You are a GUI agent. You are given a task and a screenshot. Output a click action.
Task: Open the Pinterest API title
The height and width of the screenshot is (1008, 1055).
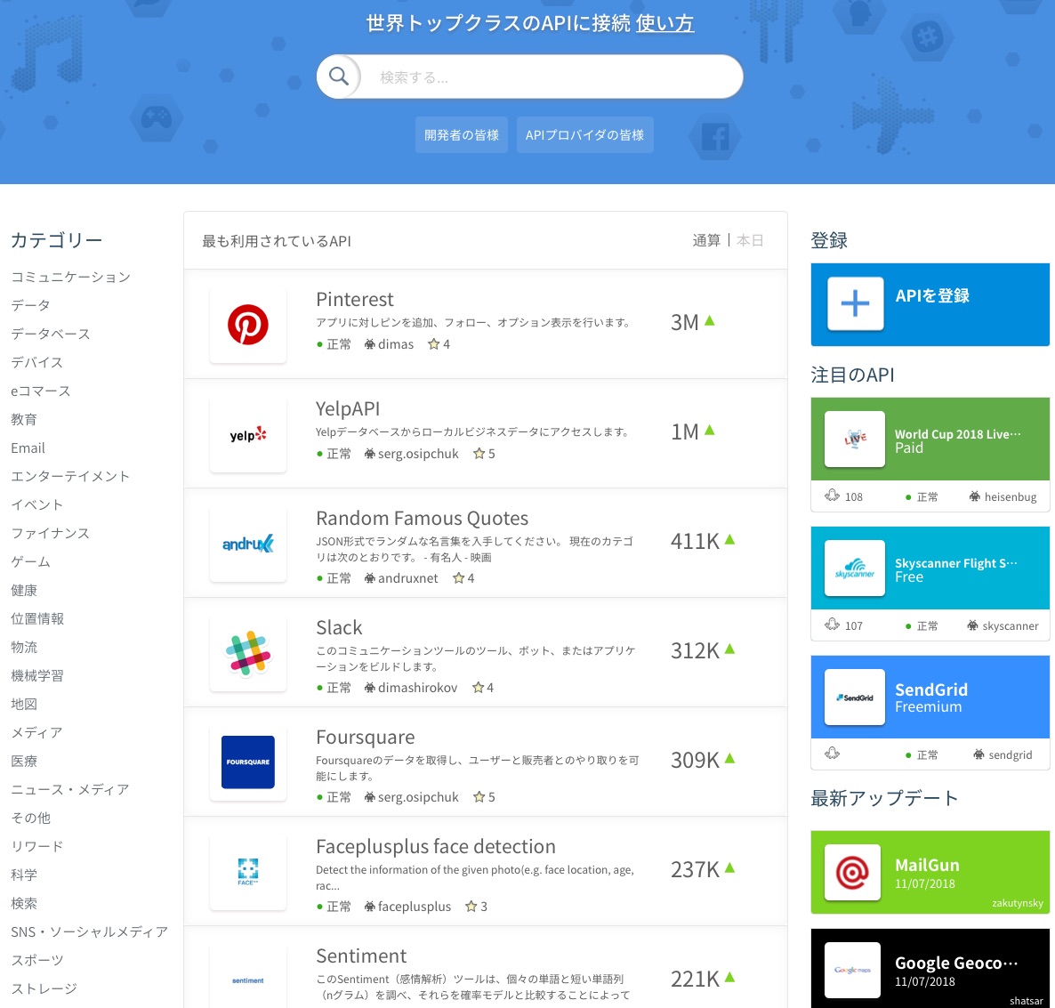[355, 299]
